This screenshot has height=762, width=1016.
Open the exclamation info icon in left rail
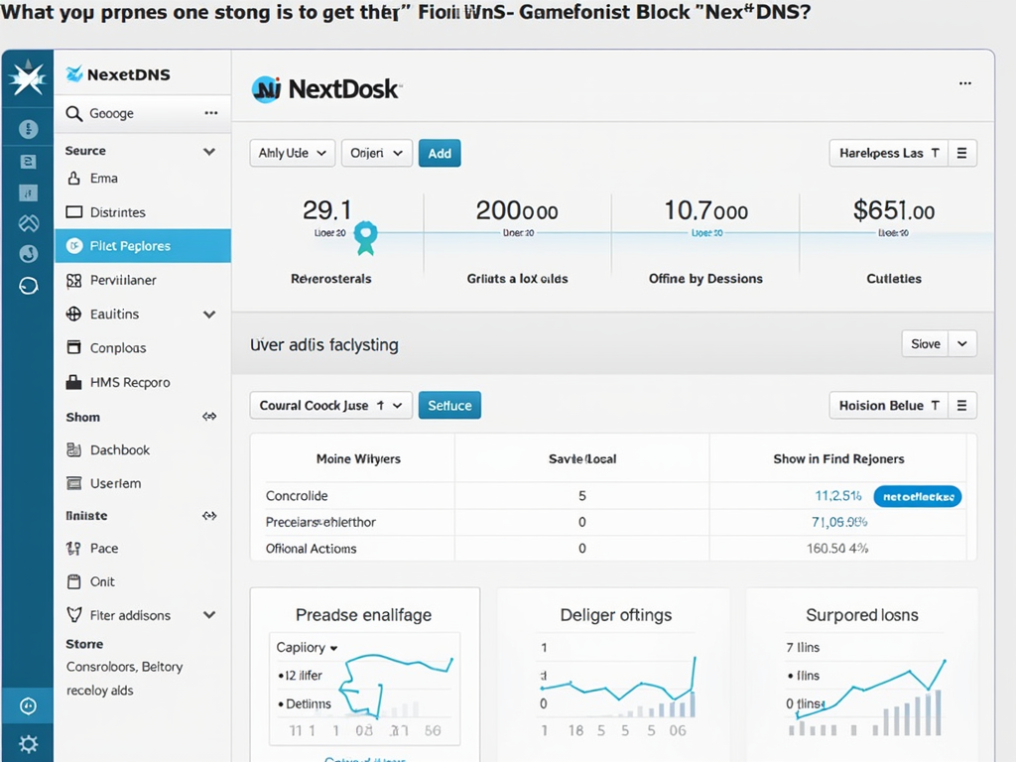(x=28, y=129)
